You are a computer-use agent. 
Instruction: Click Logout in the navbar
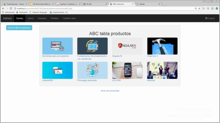click(x=210, y=18)
